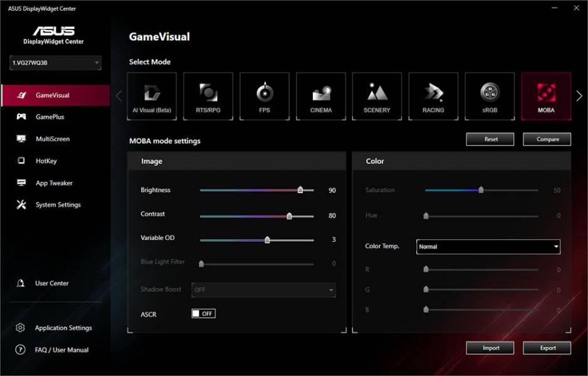The height and width of the screenshot is (376, 588).
Task: Activate the RACING mode icon
Action: 434,97
